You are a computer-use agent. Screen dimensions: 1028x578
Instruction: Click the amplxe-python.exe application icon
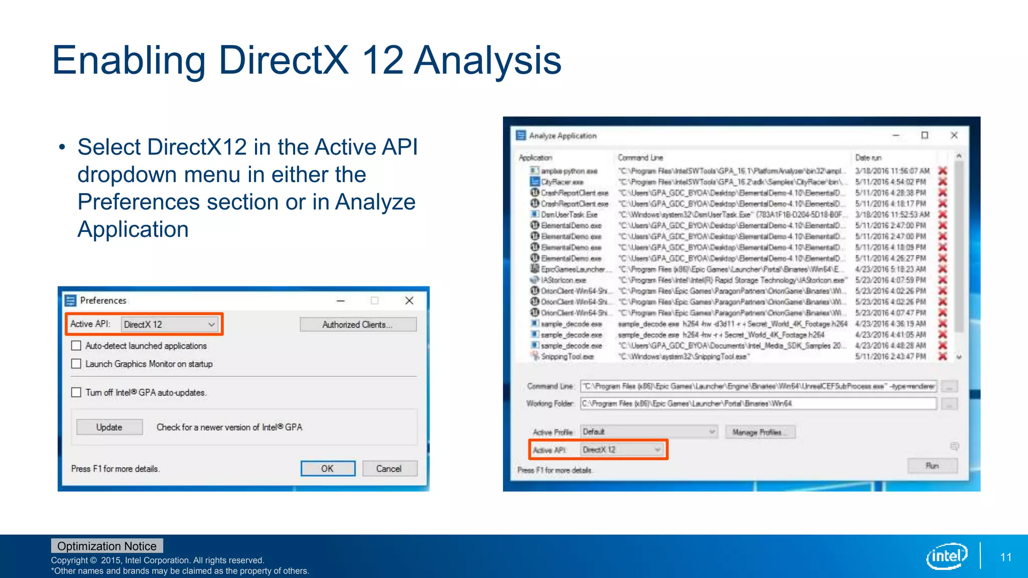(535, 171)
